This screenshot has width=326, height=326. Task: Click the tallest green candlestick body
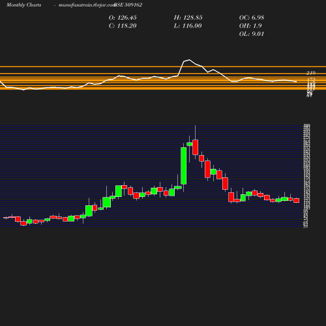tap(184, 166)
